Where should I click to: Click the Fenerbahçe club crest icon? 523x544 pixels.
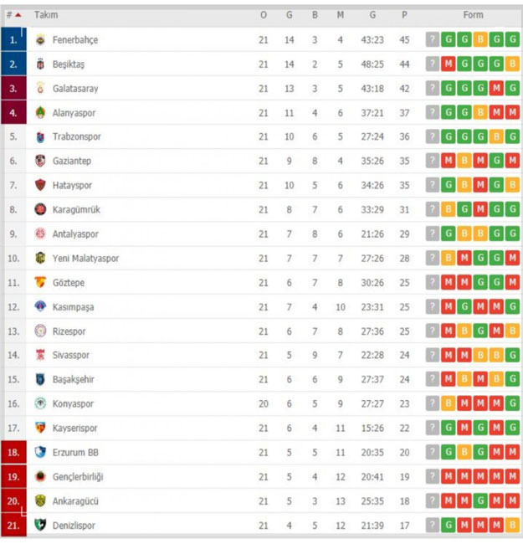tap(40, 40)
